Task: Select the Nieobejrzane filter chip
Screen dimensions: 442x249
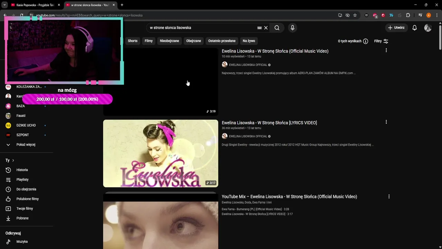Action: [x=170, y=41]
